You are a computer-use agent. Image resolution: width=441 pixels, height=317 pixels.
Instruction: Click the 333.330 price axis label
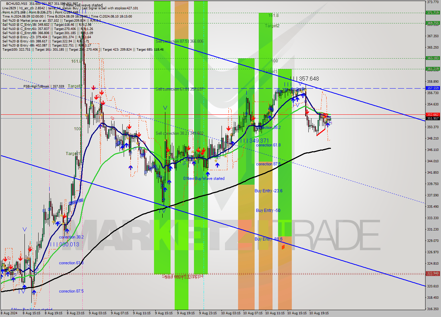pos(433,218)
